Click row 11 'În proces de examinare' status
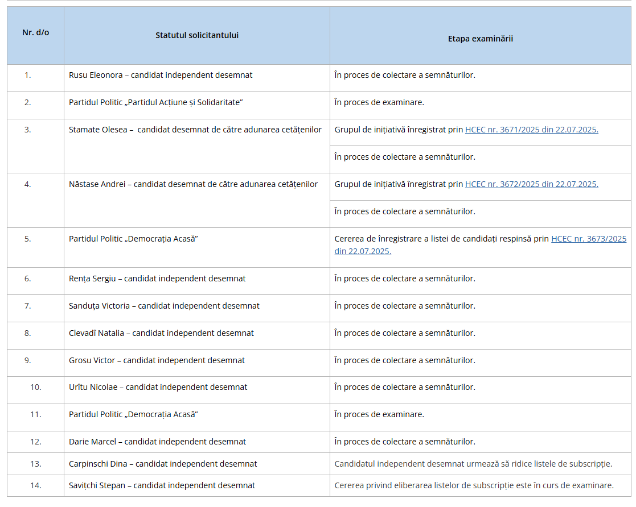The width and height of the screenshot is (636, 507). pyautogui.click(x=379, y=414)
